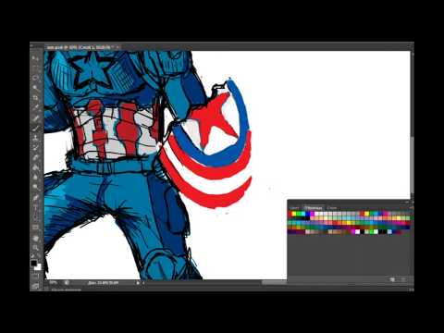Select the Lasso tool
444x333 pixels.
pyautogui.click(x=35, y=78)
